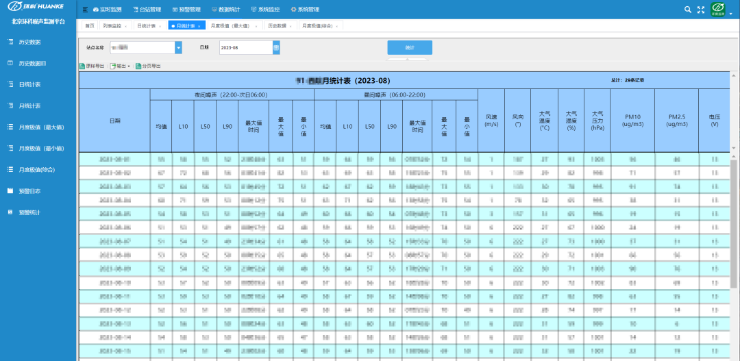The height and width of the screenshot is (361, 740).
Task: Open the calendar picker icon
Action: click(276, 48)
